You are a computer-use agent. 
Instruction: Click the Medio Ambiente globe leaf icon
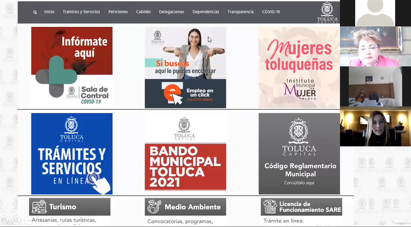tap(154, 206)
